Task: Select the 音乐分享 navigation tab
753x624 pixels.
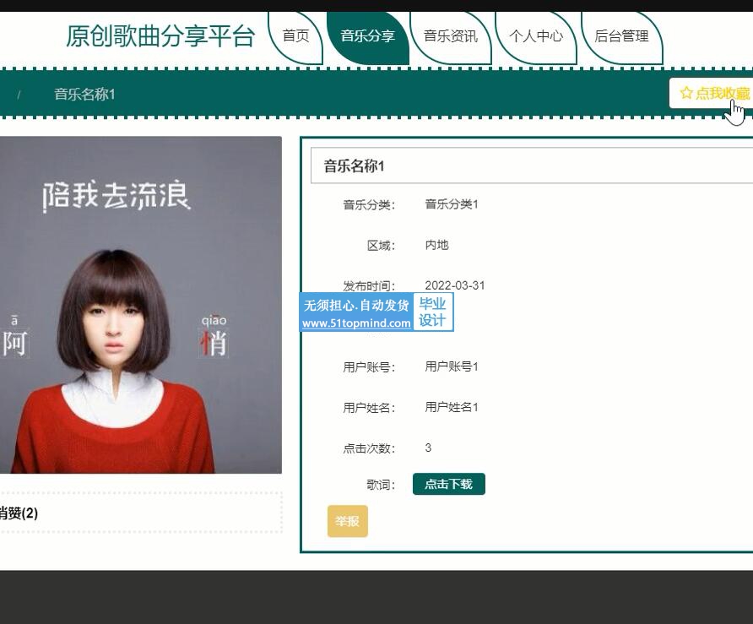Action: point(367,36)
